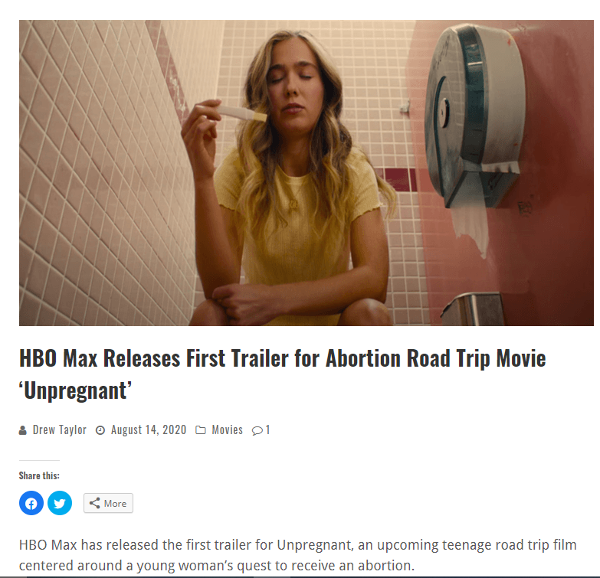Click the author person icon
The image size is (600, 578).
click(x=22, y=430)
